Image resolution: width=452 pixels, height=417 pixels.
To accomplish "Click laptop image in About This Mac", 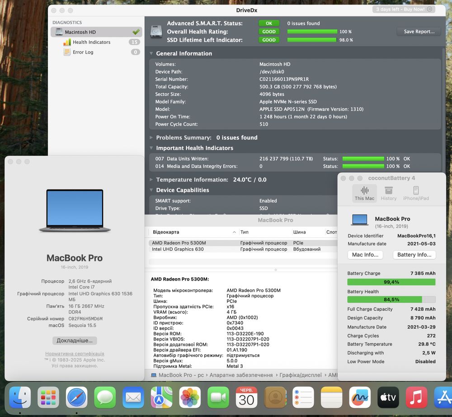I will (x=75, y=211).
